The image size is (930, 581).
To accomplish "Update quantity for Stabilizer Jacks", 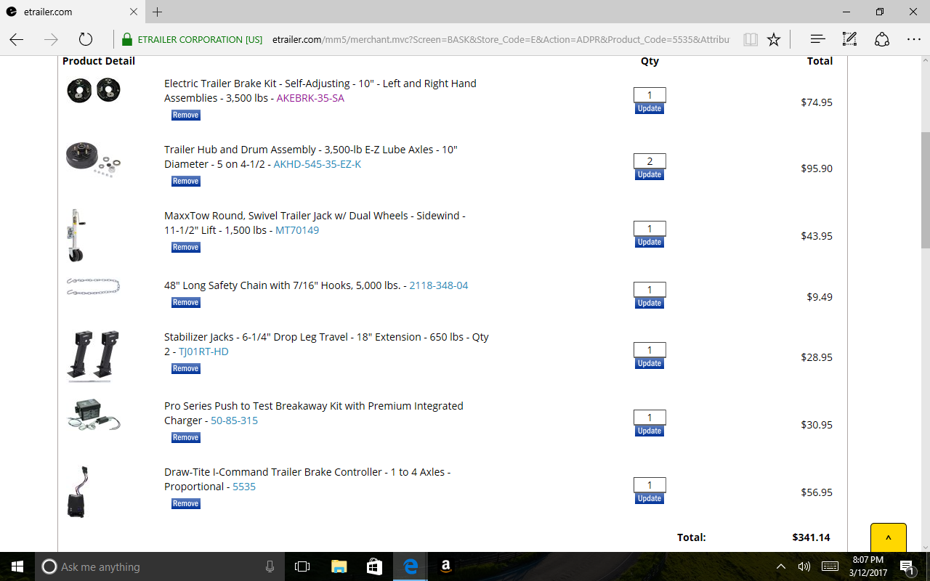I will click(650, 363).
